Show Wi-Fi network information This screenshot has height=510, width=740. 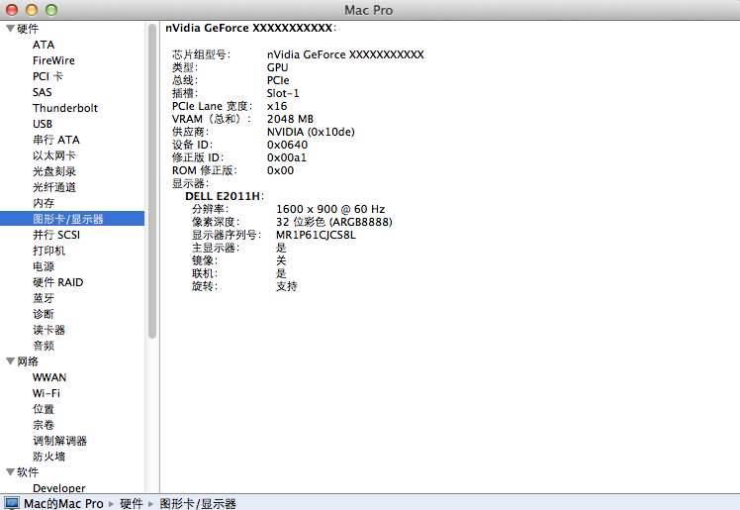click(x=46, y=393)
